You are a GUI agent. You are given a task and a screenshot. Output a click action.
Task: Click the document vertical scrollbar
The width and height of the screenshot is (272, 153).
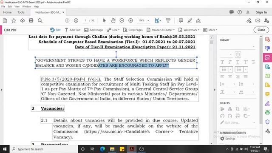[x=211, y=90]
